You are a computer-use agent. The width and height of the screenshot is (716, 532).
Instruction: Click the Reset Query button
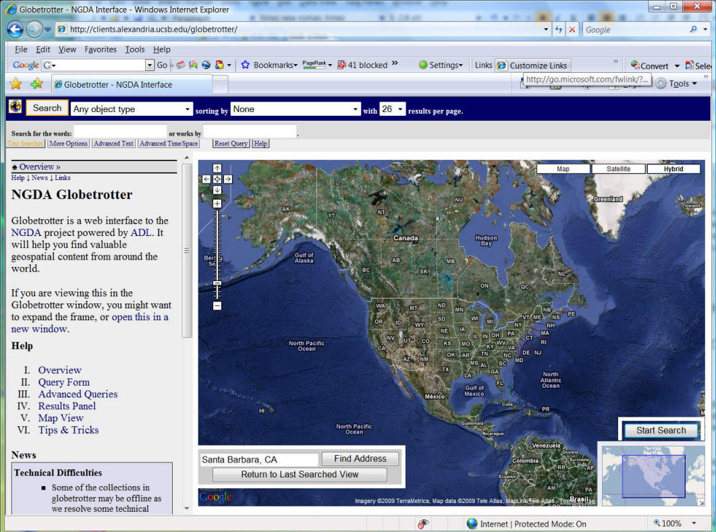[x=231, y=144]
